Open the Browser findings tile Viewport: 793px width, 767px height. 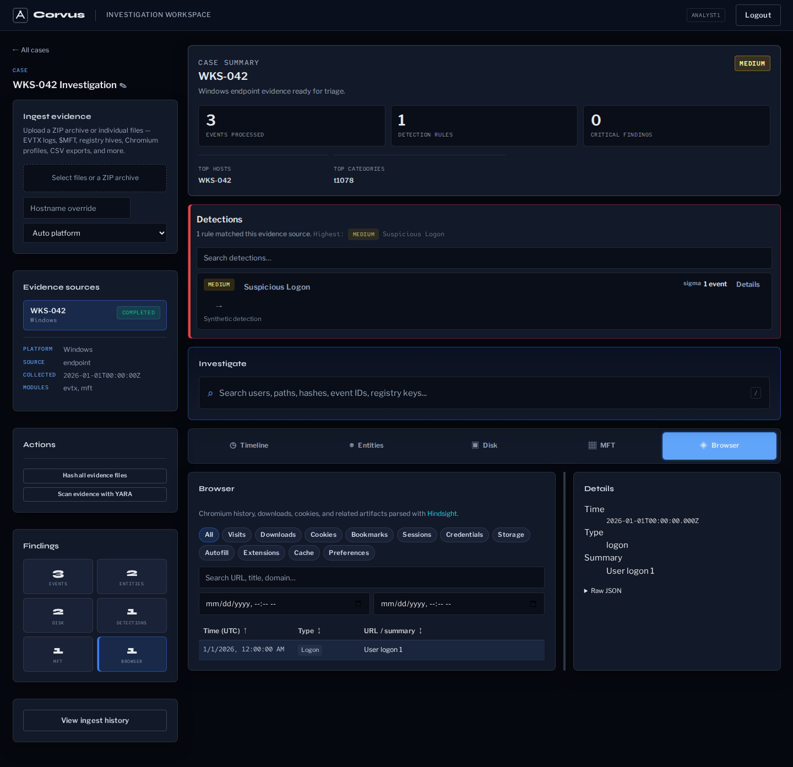pyautogui.click(x=132, y=654)
